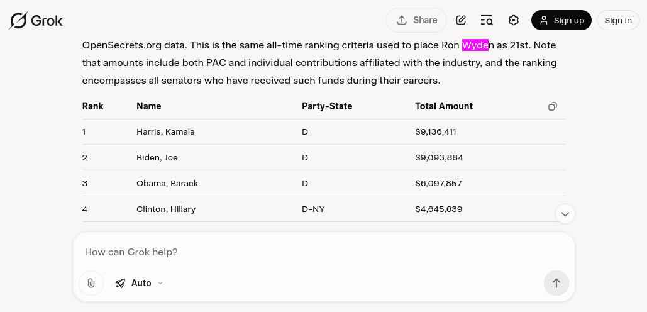Image resolution: width=647 pixels, height=312 pixels.
Task: Jump to bottom with down chevron button
Action: pos(565,214)
